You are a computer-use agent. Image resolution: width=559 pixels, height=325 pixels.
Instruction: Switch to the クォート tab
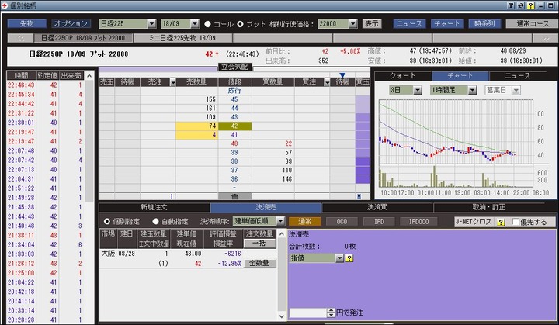[403, 75]
